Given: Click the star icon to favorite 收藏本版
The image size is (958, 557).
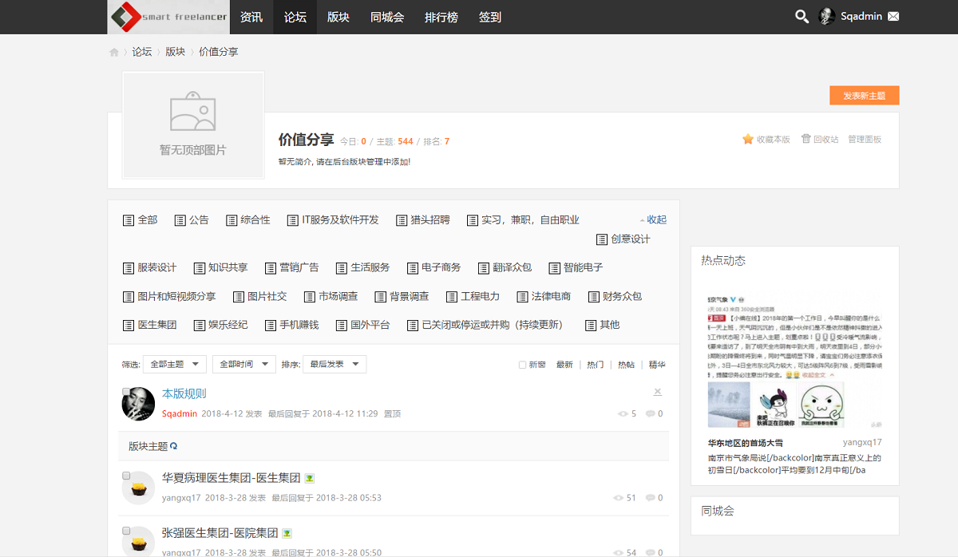Looking at the screenshot, I should [x=748, y=139].
